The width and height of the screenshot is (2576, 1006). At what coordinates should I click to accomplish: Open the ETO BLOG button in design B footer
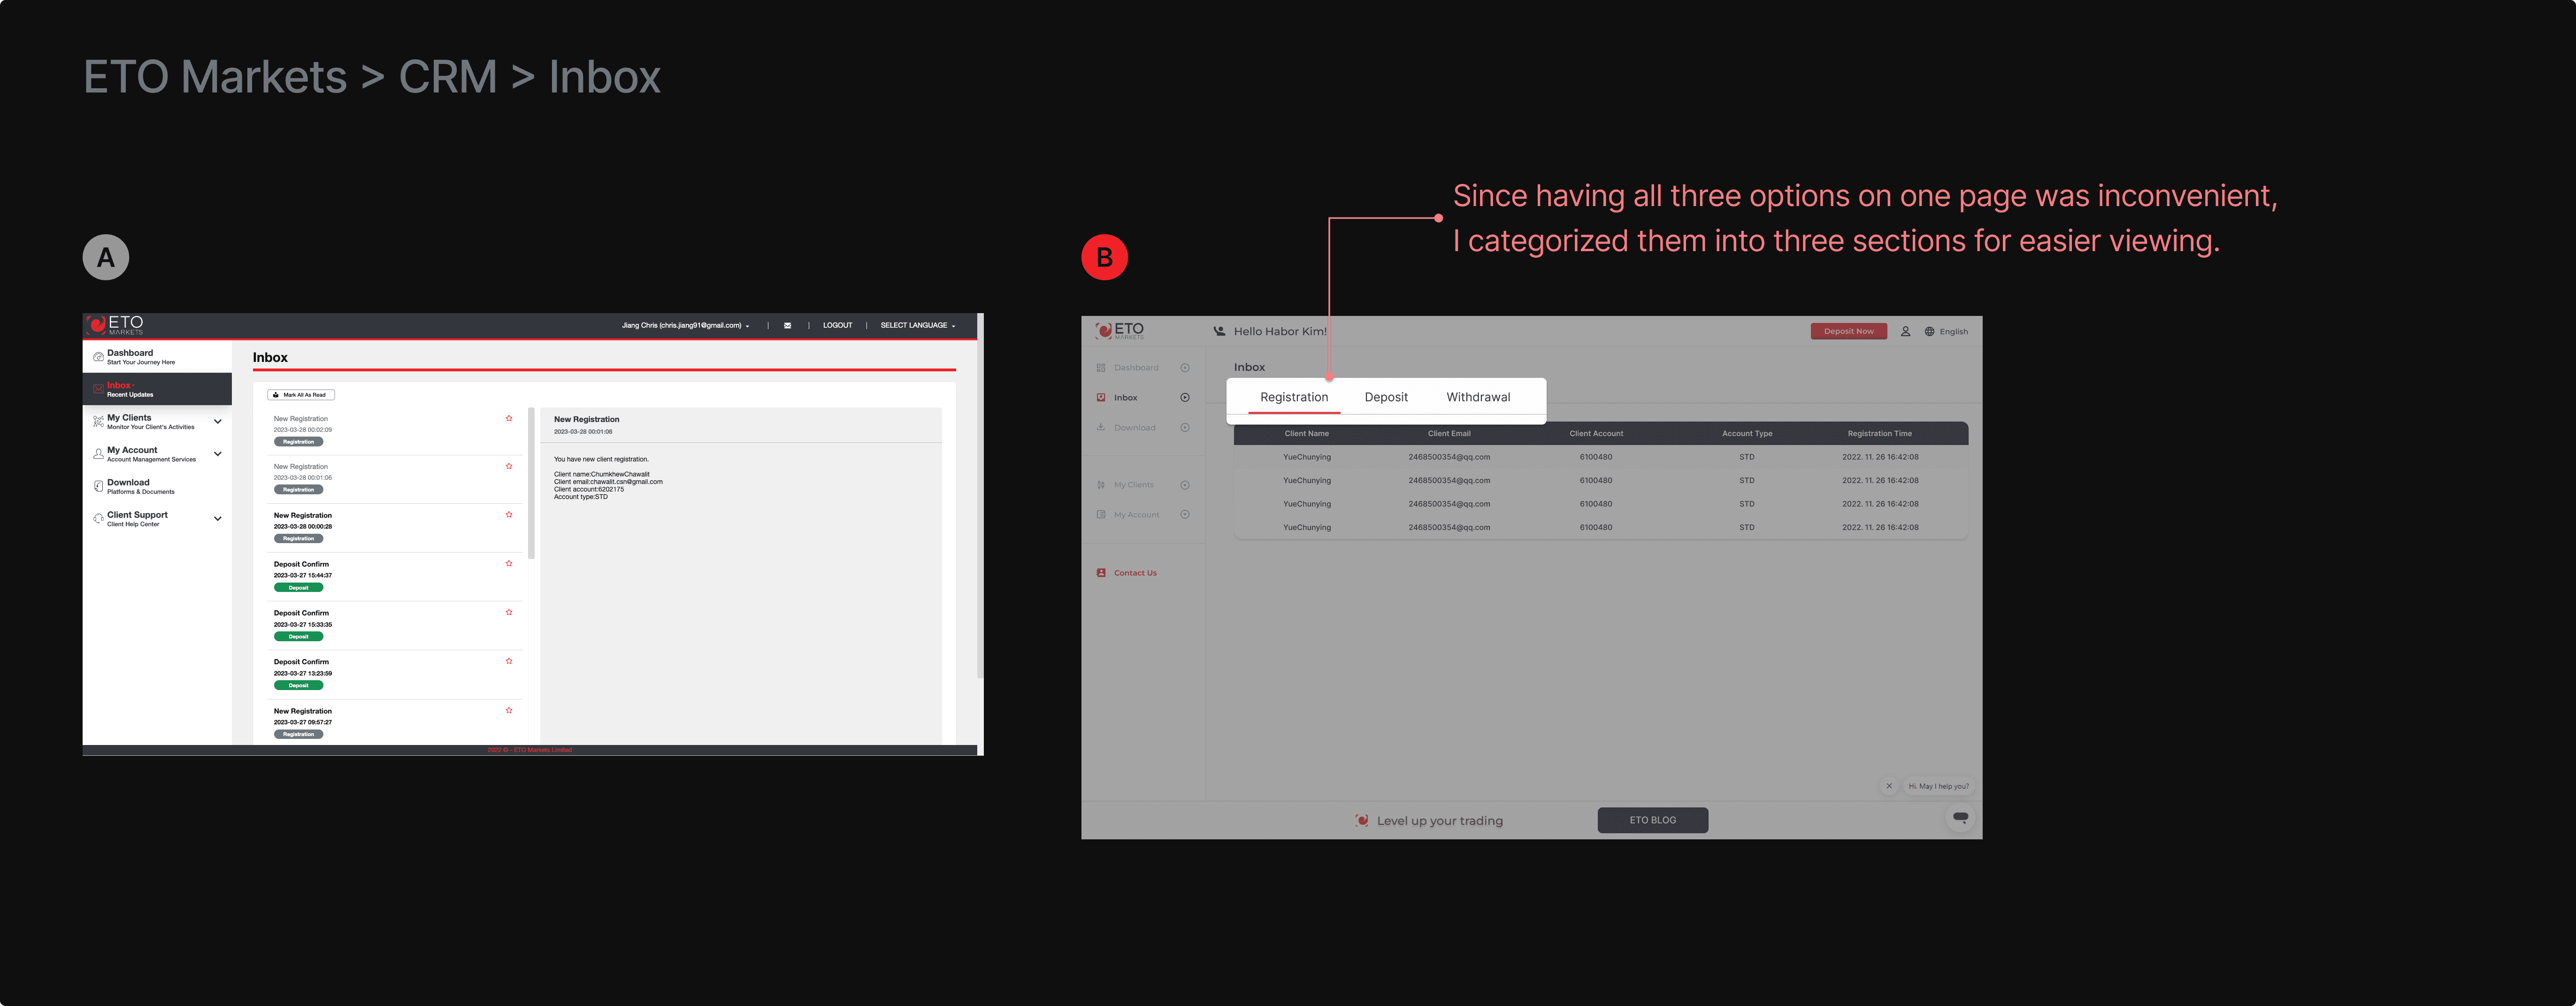click(x=1653, y=820)
